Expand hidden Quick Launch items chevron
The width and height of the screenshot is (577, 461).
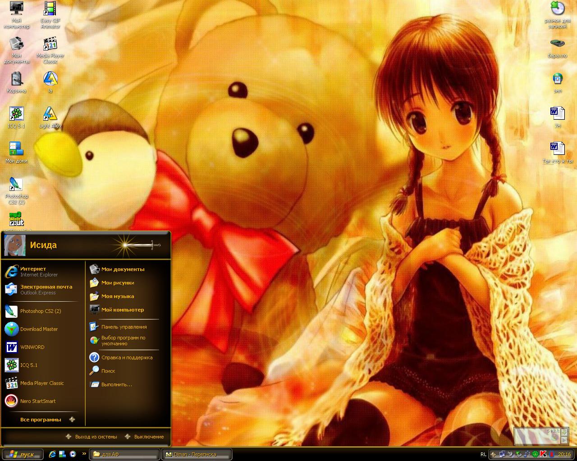tap(84, 454)
